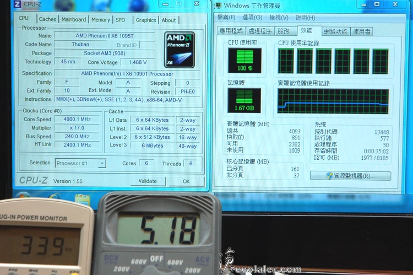The image size is (413, 275).
Task: Switch to the Graphics tab in CPU-Z
Action: click(x=146, y=20)
